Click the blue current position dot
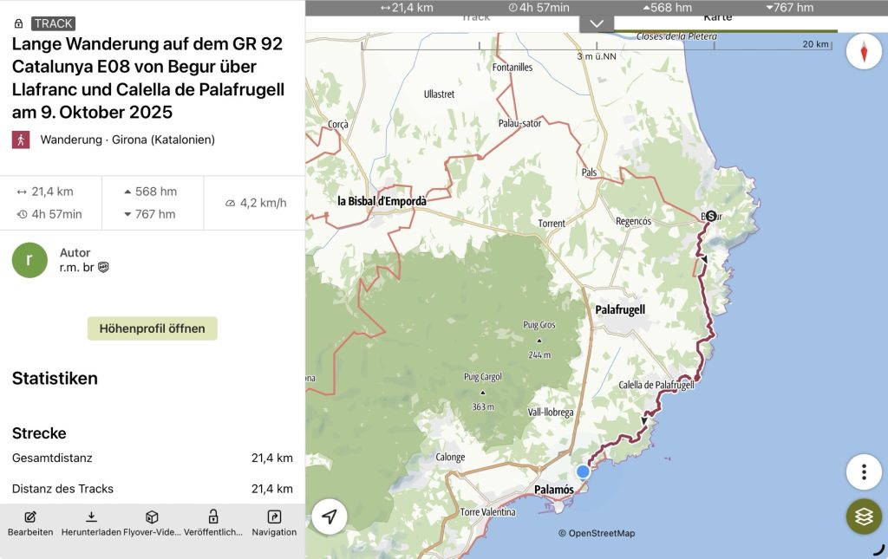The image size is (888, 559). click(583, 471)
